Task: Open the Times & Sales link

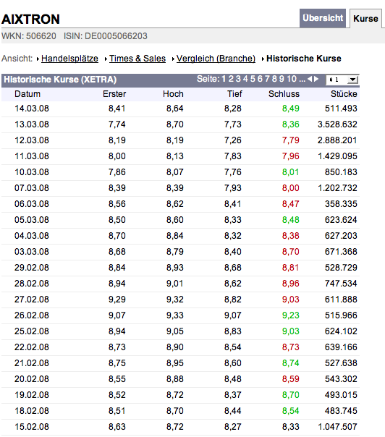Action: 137,59
